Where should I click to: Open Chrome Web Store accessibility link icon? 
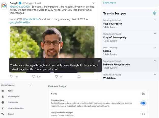(x=143, y=114)
